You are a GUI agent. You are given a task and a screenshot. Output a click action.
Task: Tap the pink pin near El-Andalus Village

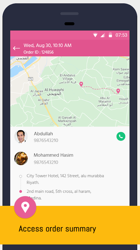click(x=81, y=84)
